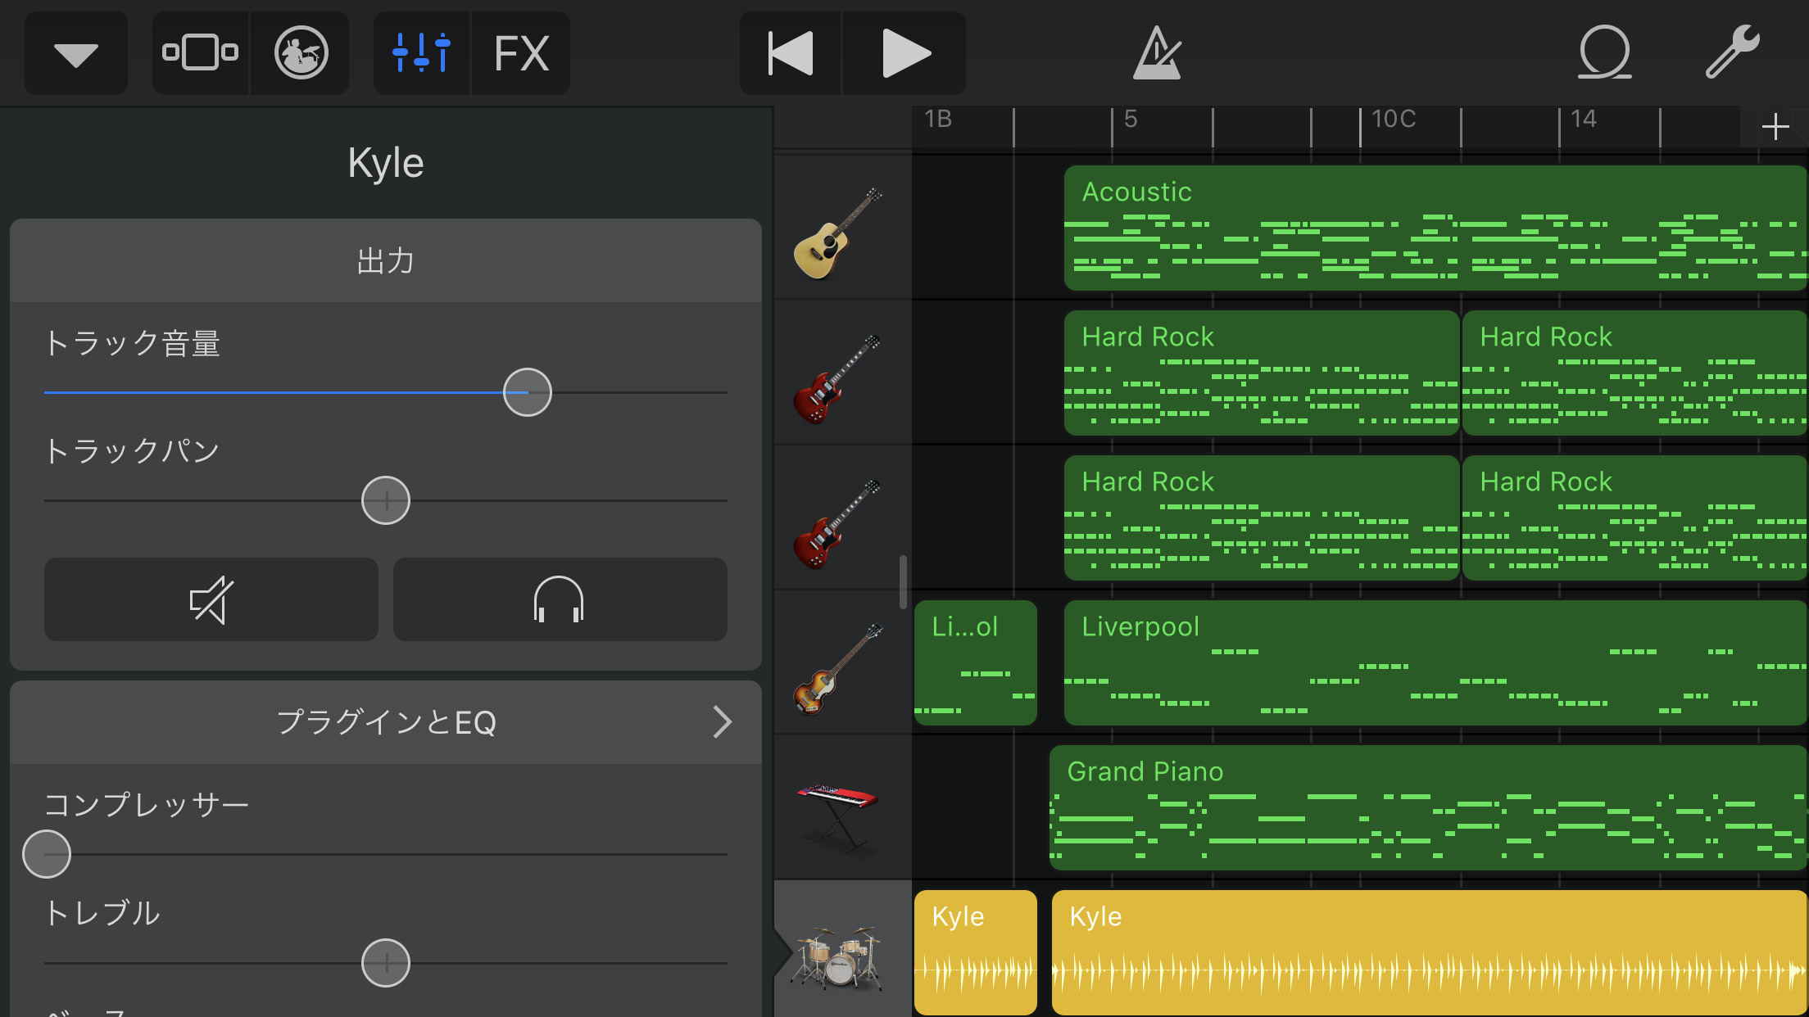
Task: Select the Liverpool bass track icon
Action: coord(839,668)
